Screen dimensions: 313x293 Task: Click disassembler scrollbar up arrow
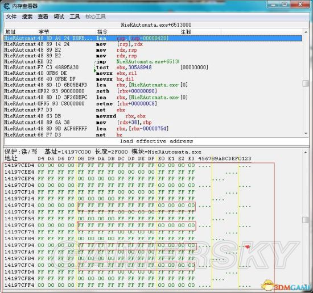coord(306,32)
